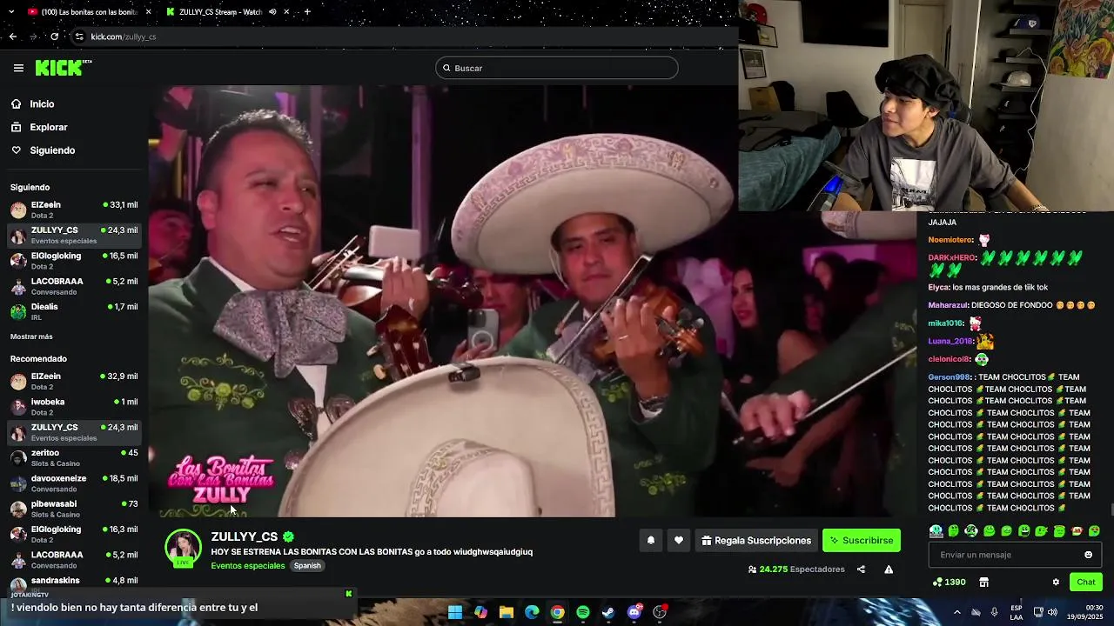Go to Inicio in the sidebar

(42, 104)
